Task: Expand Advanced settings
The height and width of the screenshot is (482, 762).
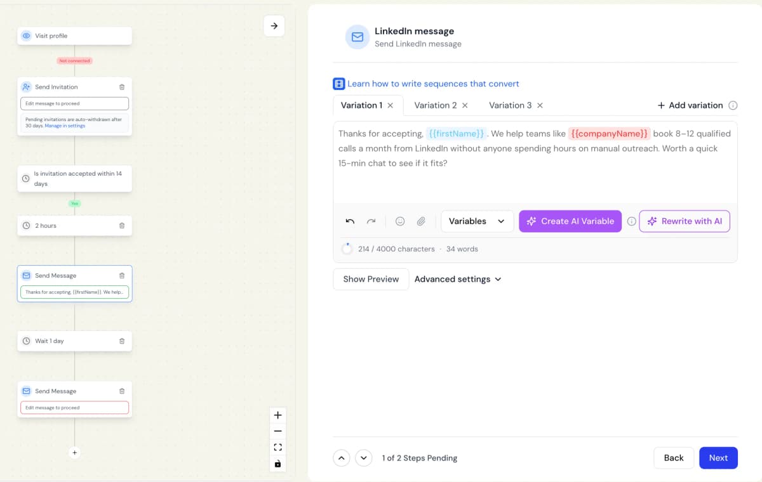Action: 458,279
